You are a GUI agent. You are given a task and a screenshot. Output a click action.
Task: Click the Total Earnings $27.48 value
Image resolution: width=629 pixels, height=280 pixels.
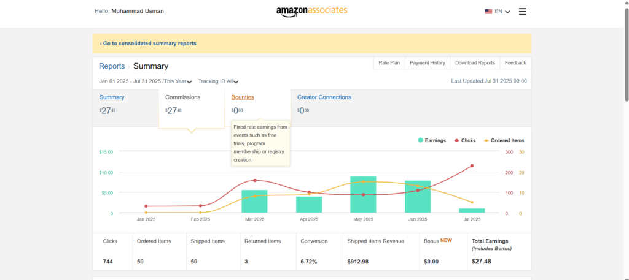[482, 262]
